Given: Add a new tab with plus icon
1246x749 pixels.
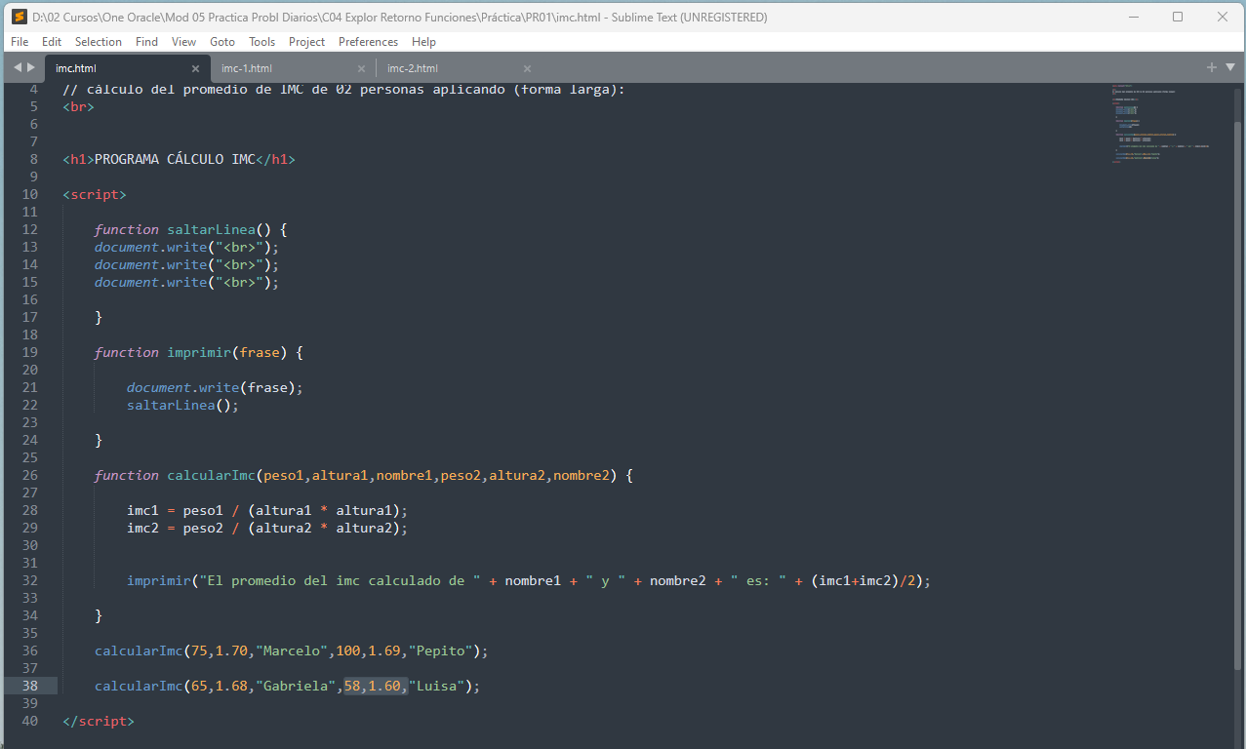Looking at the screenshot, I should coord(1212,67).
